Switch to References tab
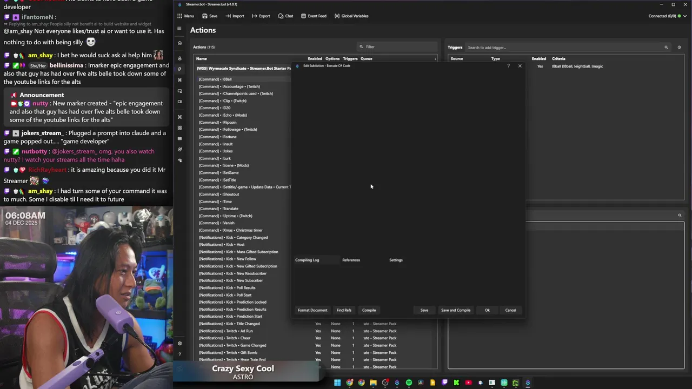This screenshot has height=389, width=692. pos(351,260)
